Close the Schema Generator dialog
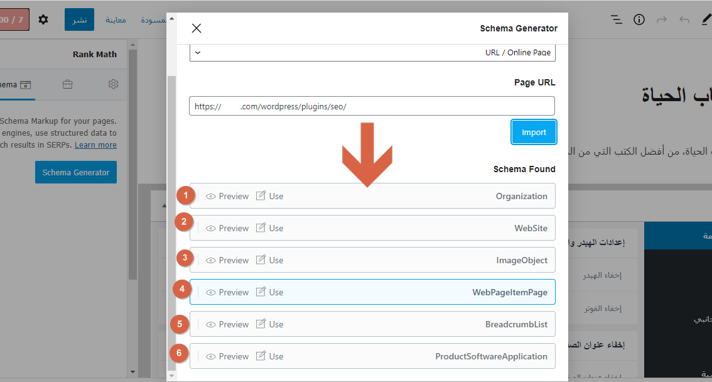The width and height of the screenshot is (712, 382). (197, 28)
